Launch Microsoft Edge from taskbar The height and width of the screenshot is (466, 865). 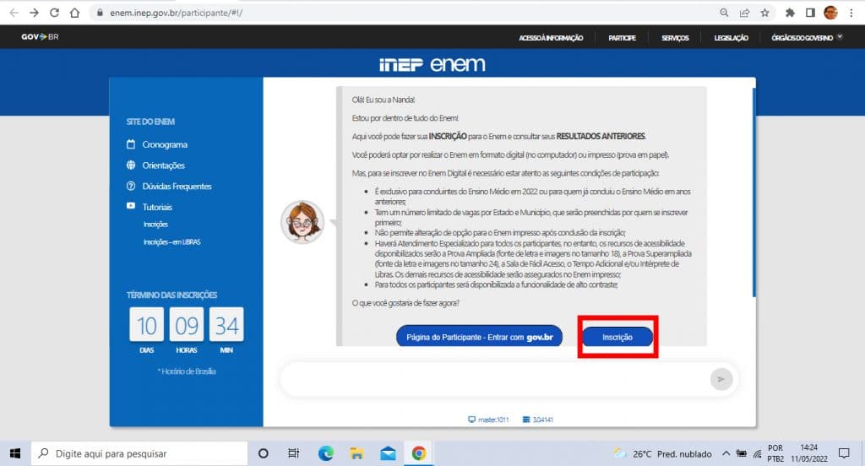point(325,453)
